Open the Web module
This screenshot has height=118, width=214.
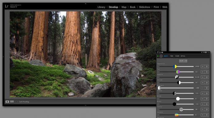[x=164, y=7]
